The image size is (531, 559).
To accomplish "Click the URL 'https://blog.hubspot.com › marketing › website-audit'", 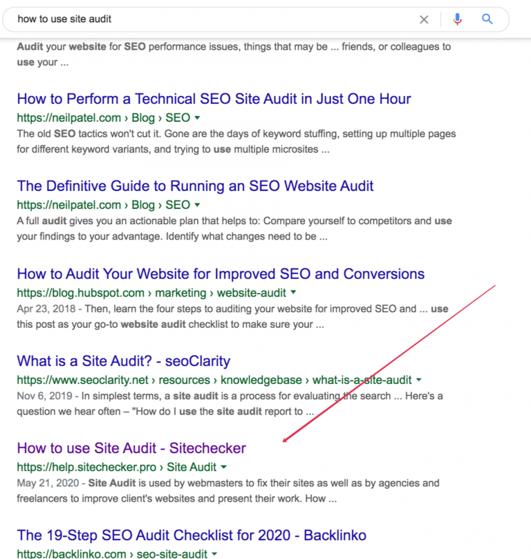I will pos(151,293).
